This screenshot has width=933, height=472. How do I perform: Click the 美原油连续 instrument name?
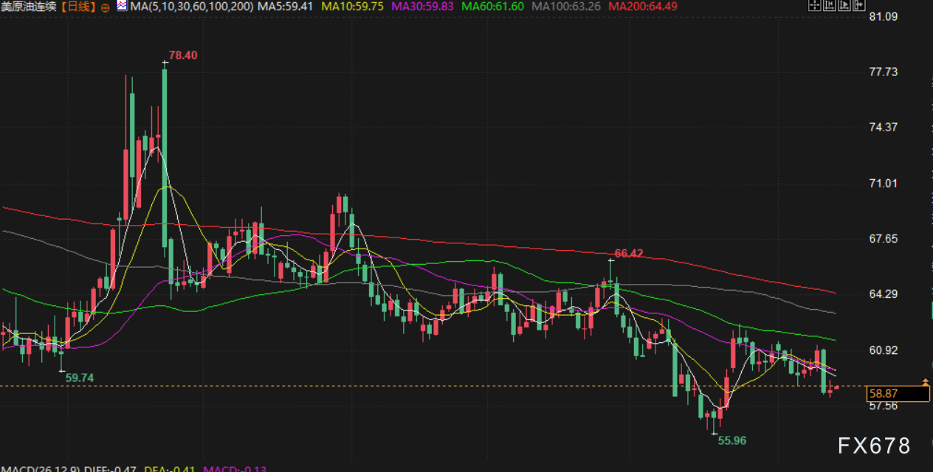[29, 7]
